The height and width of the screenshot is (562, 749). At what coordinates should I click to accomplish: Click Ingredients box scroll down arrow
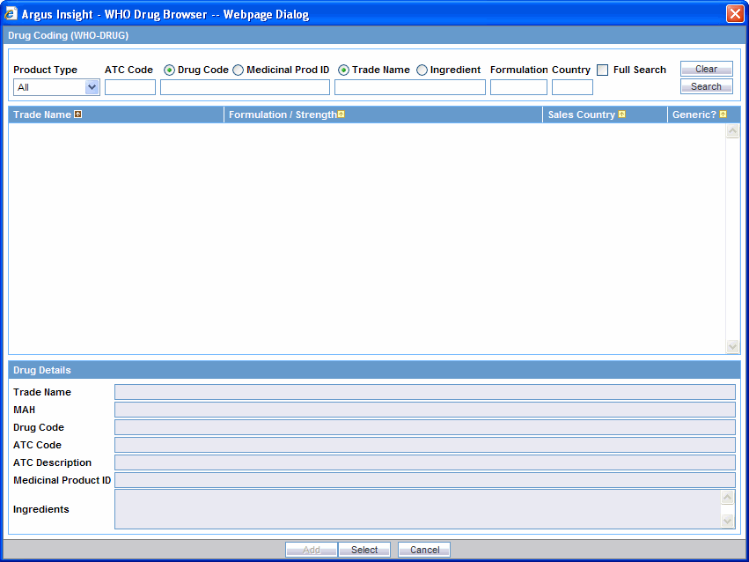coord(727,520)
